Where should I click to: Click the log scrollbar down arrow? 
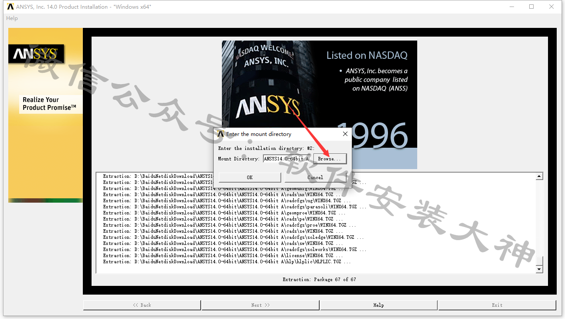pos(539,269)
